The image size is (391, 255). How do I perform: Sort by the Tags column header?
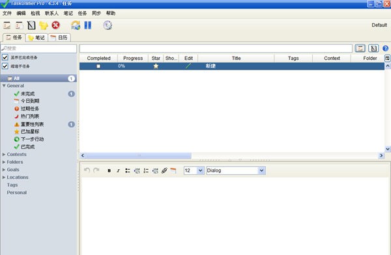click(293, 59)
